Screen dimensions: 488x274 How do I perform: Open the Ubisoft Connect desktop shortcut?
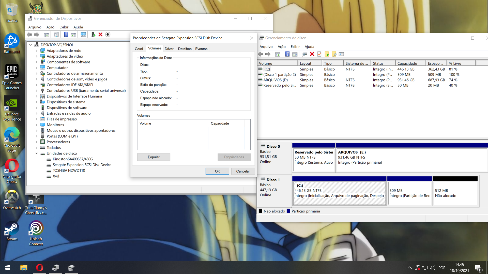tap(36, 233)
